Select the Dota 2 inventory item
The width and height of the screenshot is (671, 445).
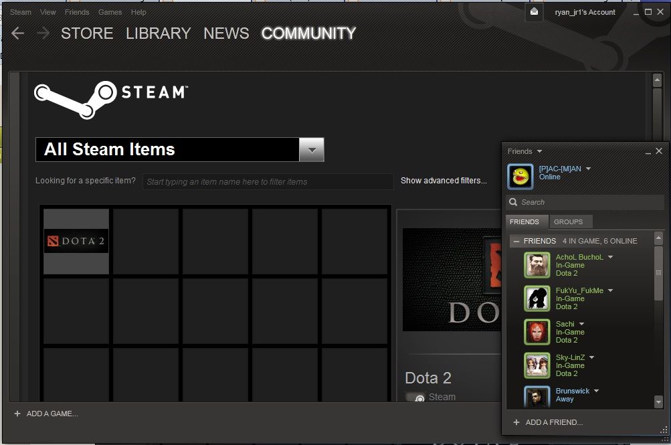tap(76, 242)
